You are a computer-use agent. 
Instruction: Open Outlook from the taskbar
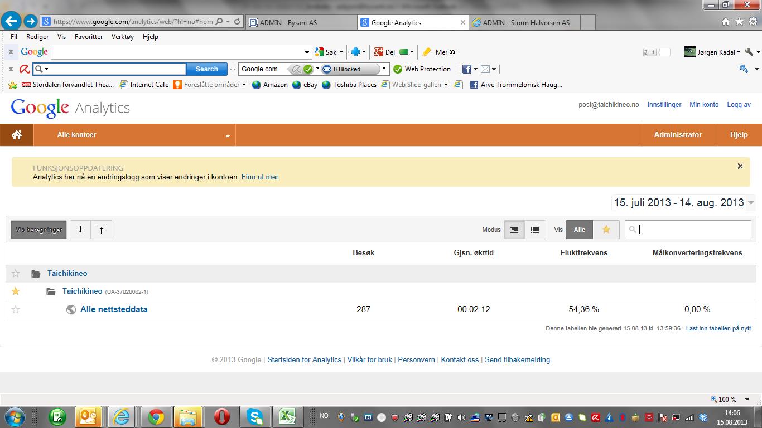88,417
